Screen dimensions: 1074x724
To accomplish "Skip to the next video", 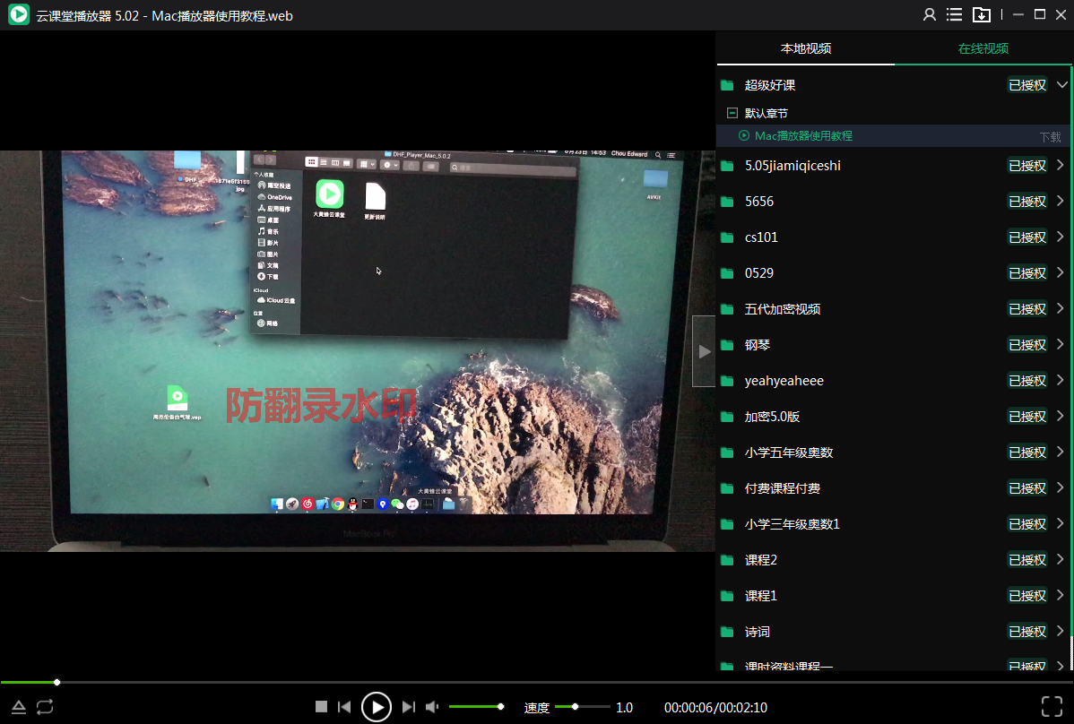I will 409,707.
